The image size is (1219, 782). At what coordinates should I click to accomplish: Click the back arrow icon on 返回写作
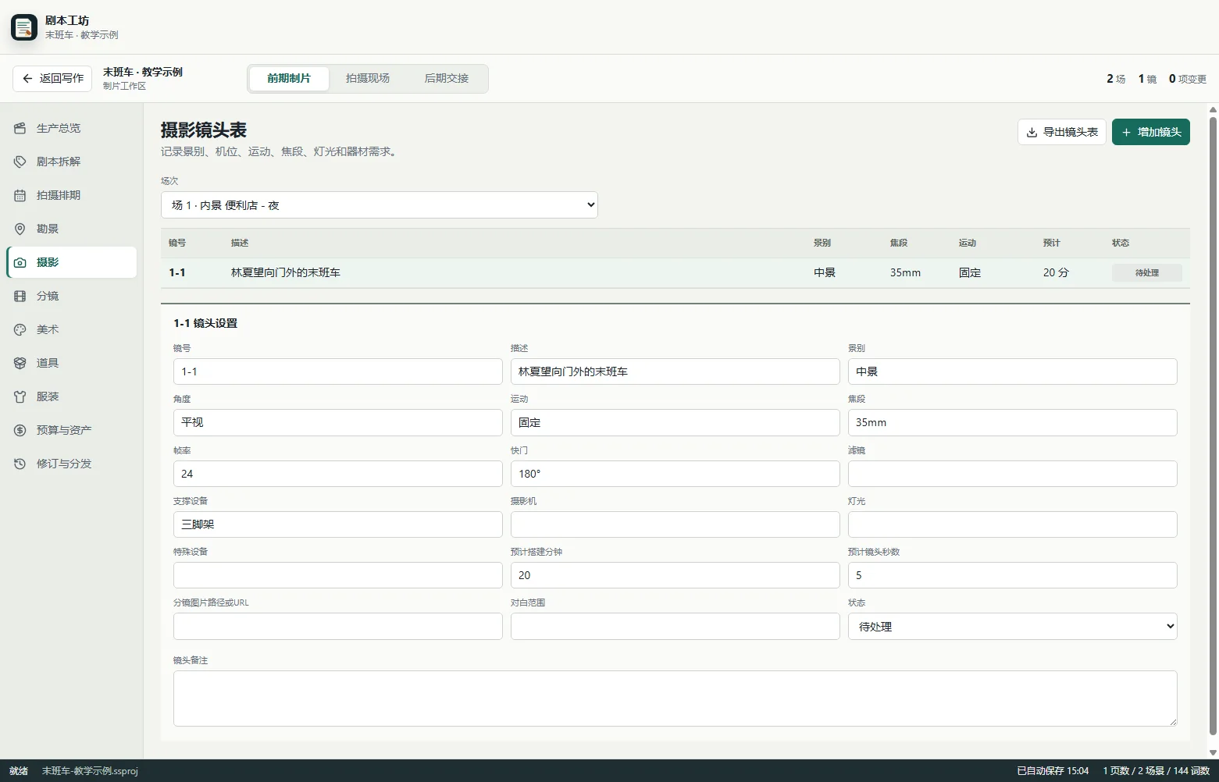[x=27, y=78]
